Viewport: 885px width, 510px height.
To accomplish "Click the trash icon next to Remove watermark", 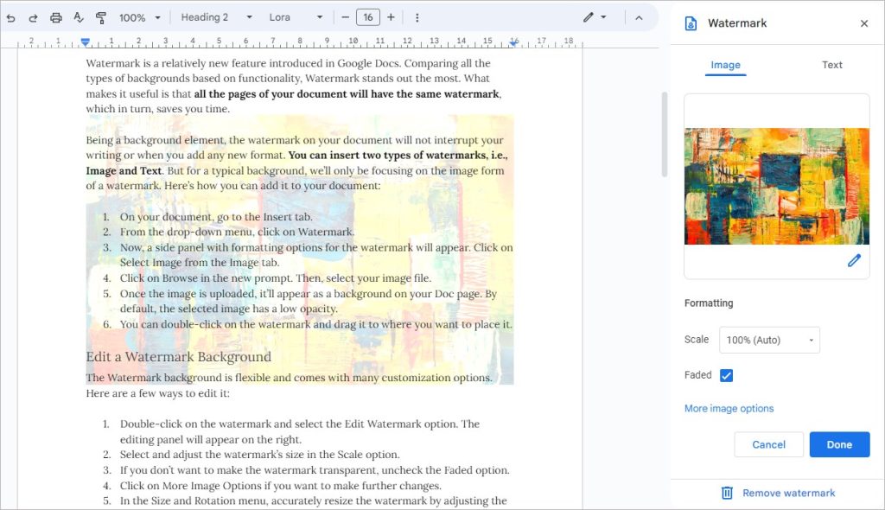I will tap(727, 493).
